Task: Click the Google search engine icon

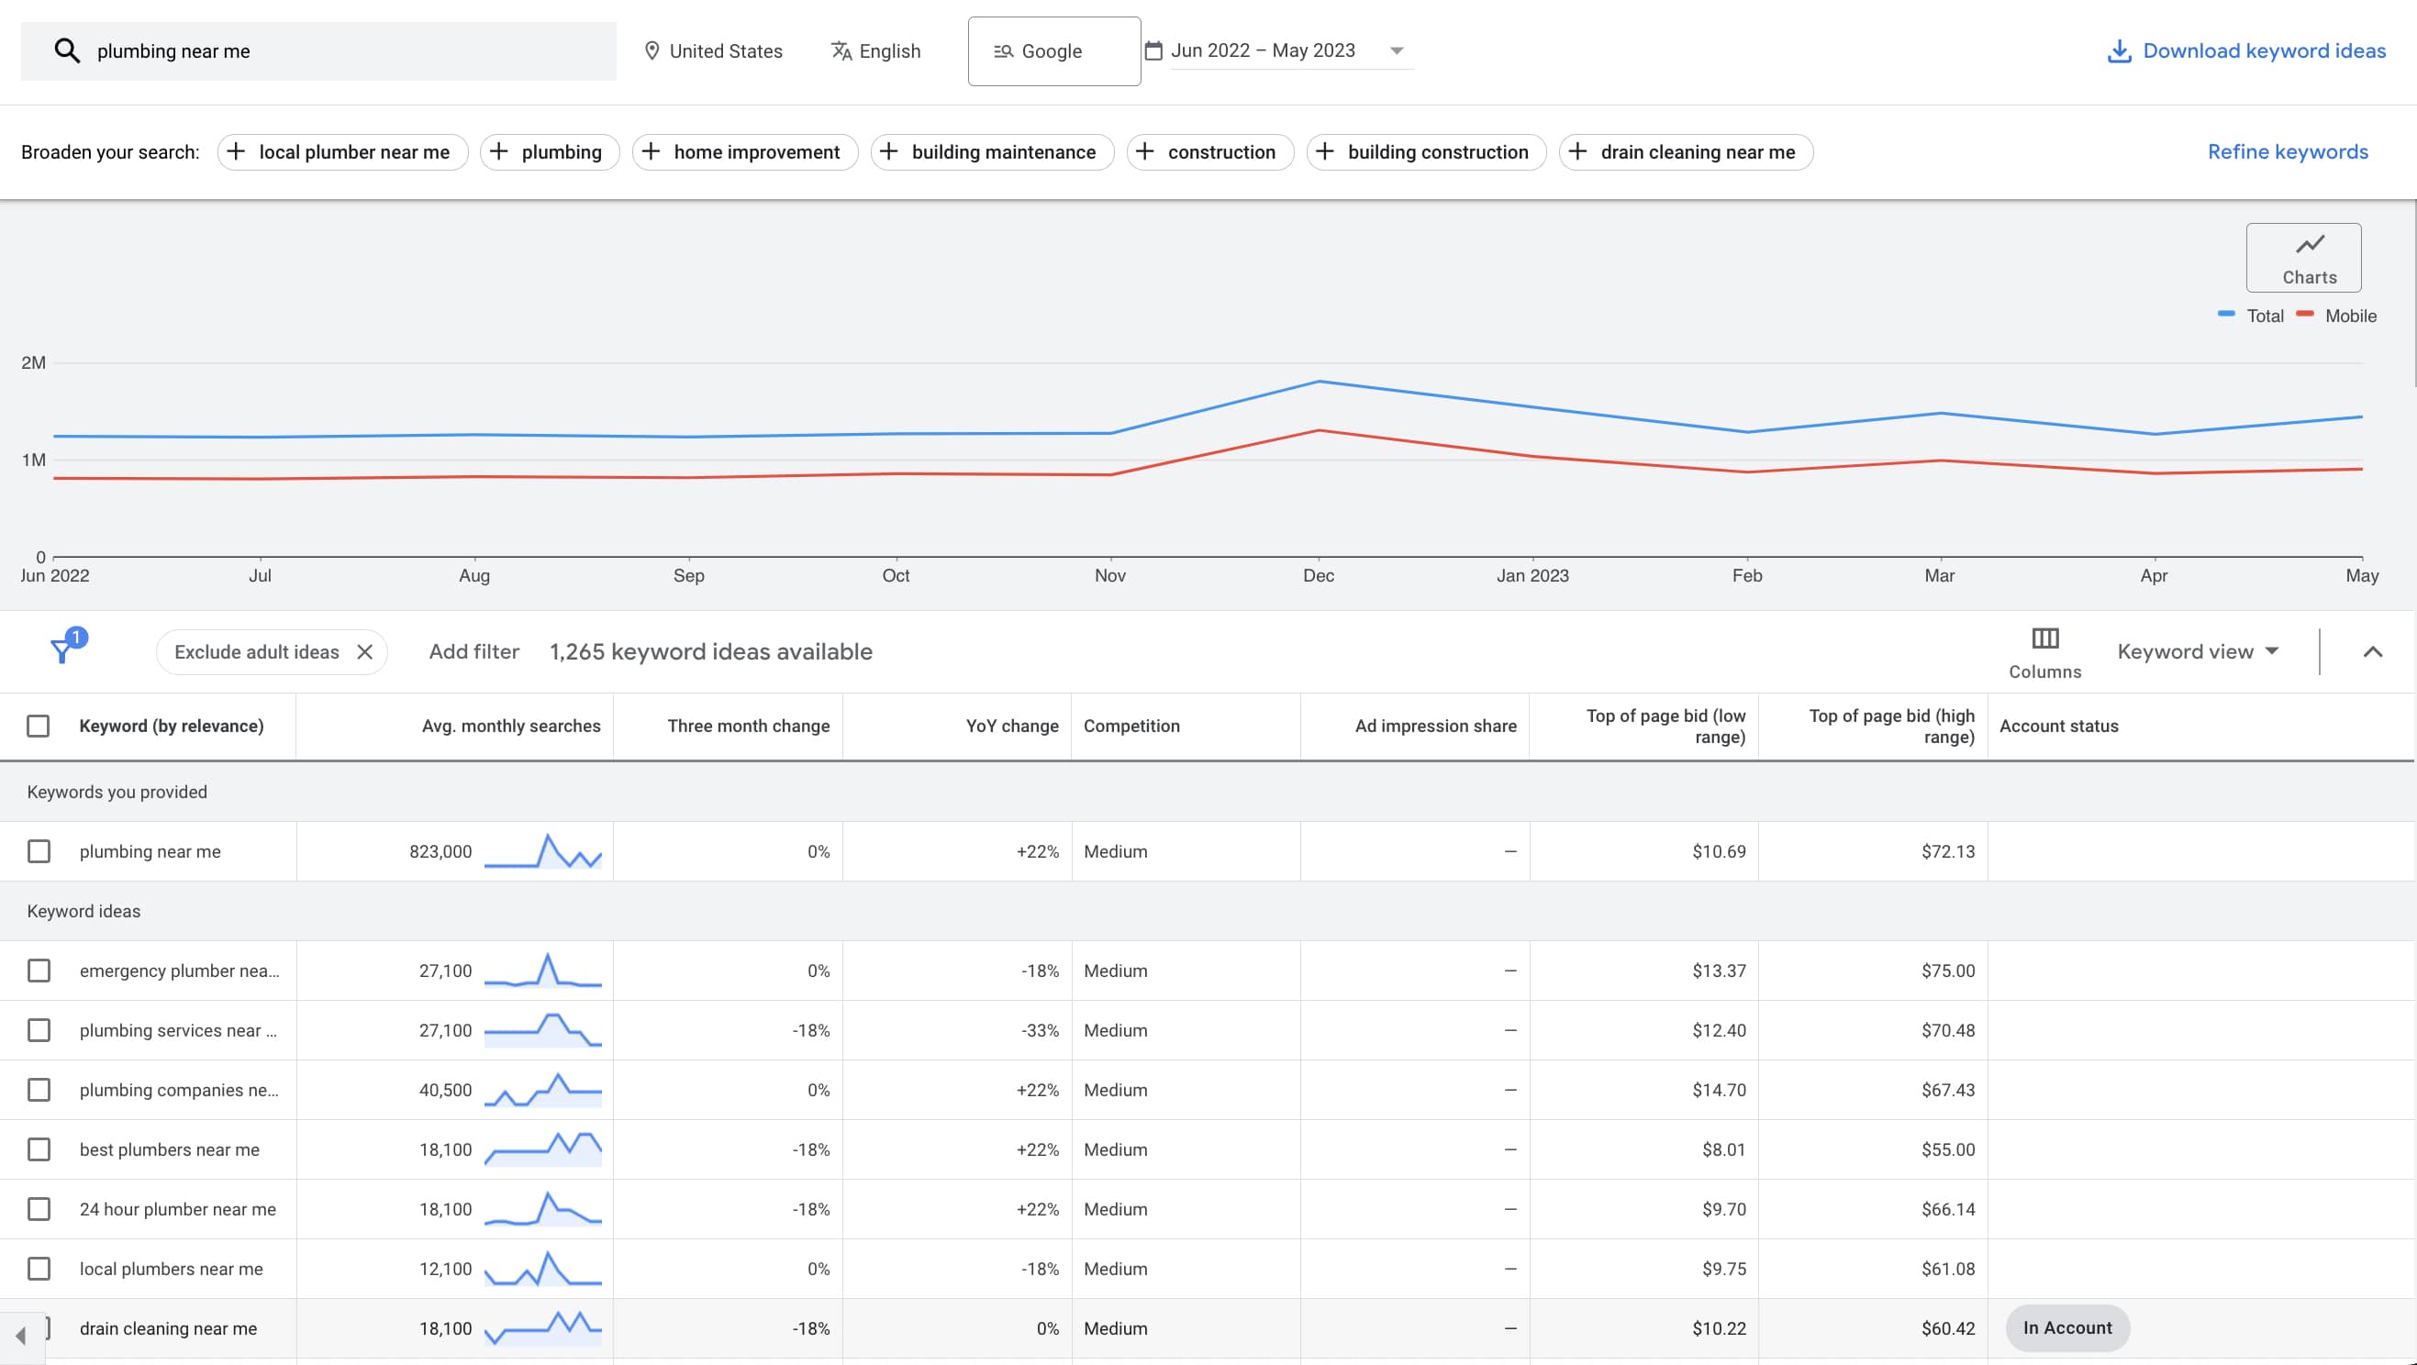Action: 1003,50
